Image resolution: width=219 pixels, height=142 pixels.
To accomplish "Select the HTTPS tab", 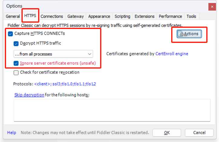I will coord(30,15).
